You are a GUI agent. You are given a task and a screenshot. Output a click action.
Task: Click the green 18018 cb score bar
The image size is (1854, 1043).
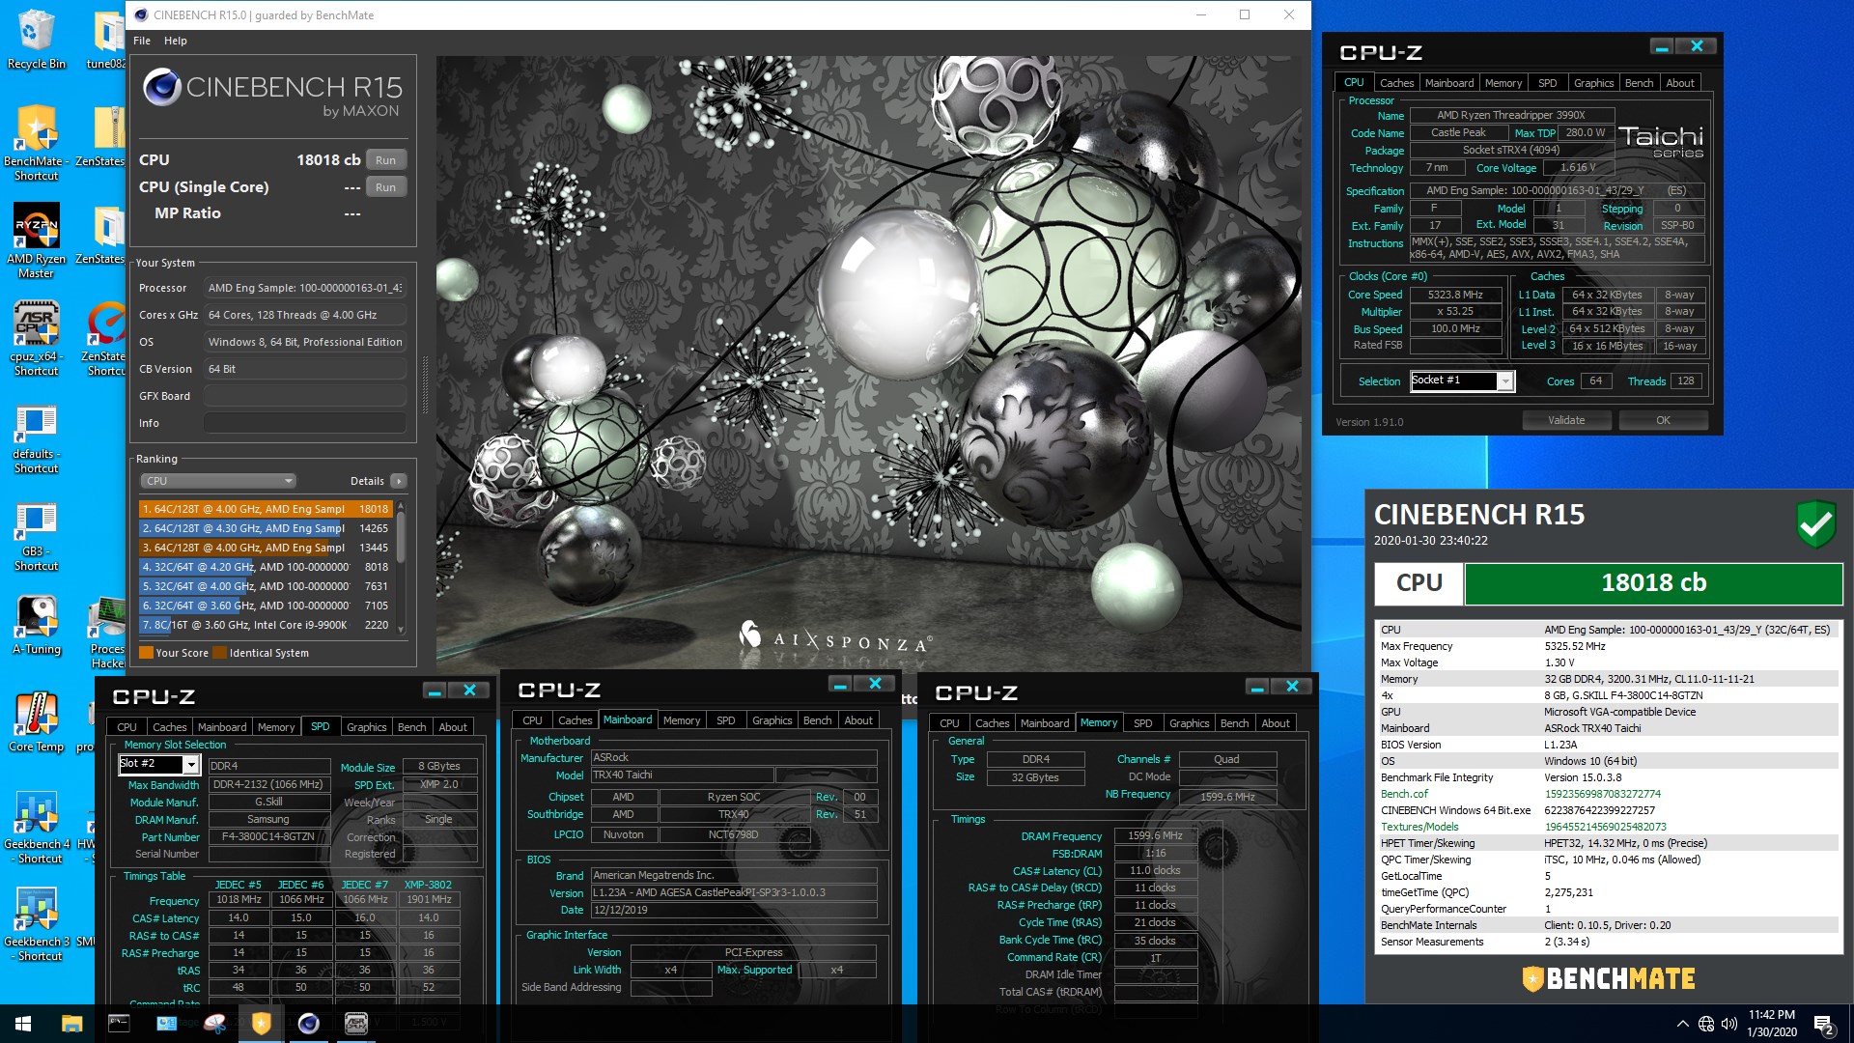[1653, 583]
